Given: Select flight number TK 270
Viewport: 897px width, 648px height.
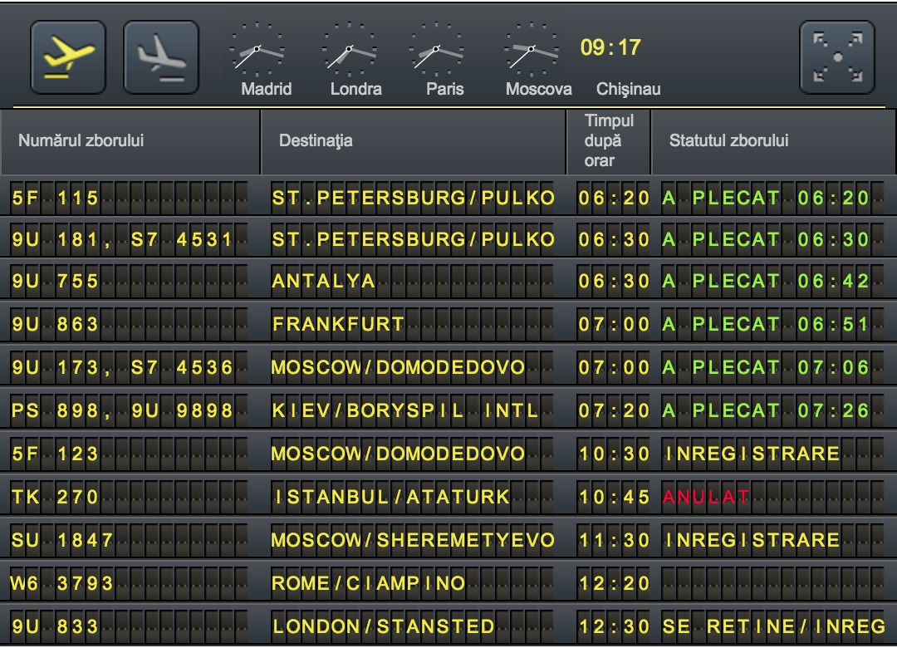Looking at the screenshot, I should pos(55,497).
